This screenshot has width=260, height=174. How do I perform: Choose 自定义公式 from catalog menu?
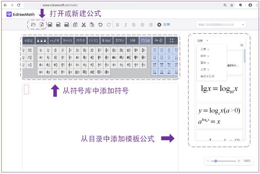click(x=207, y=76)
